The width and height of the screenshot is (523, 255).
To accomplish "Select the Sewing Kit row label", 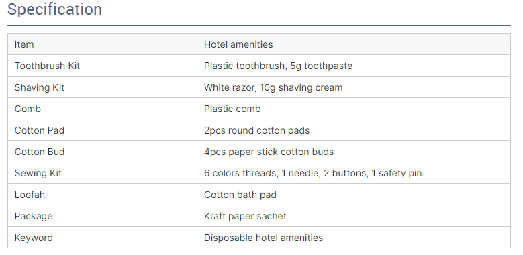I will pos(103,173).
